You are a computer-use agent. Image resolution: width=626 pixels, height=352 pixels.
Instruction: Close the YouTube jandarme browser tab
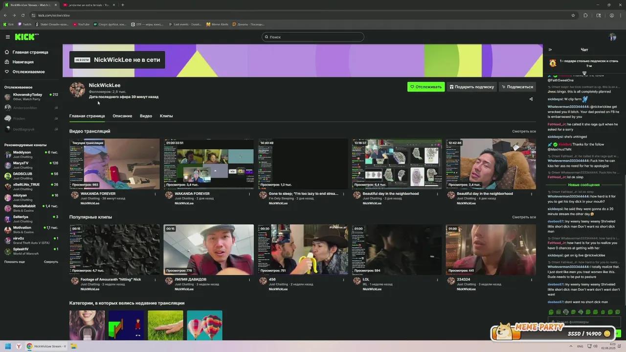114,5
